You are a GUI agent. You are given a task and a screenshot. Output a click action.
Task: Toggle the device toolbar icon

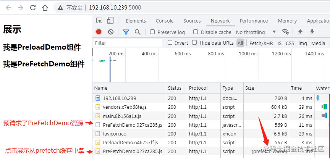pos(110,21)
